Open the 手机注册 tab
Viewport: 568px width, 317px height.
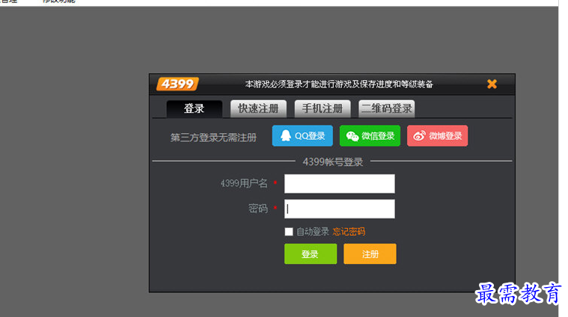(323, 108)
